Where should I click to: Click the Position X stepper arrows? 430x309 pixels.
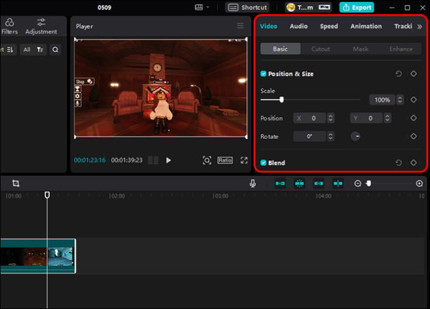331,118
